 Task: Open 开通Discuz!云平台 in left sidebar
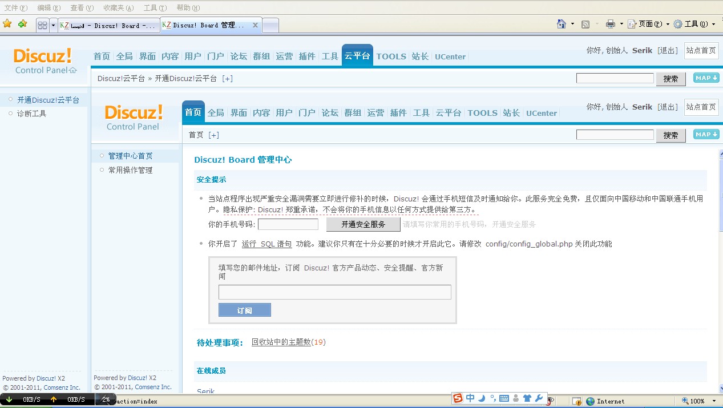click(x=48, y=100)
